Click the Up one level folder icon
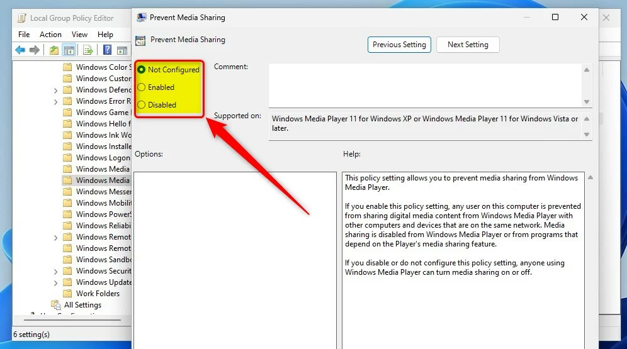 [54, 50]
